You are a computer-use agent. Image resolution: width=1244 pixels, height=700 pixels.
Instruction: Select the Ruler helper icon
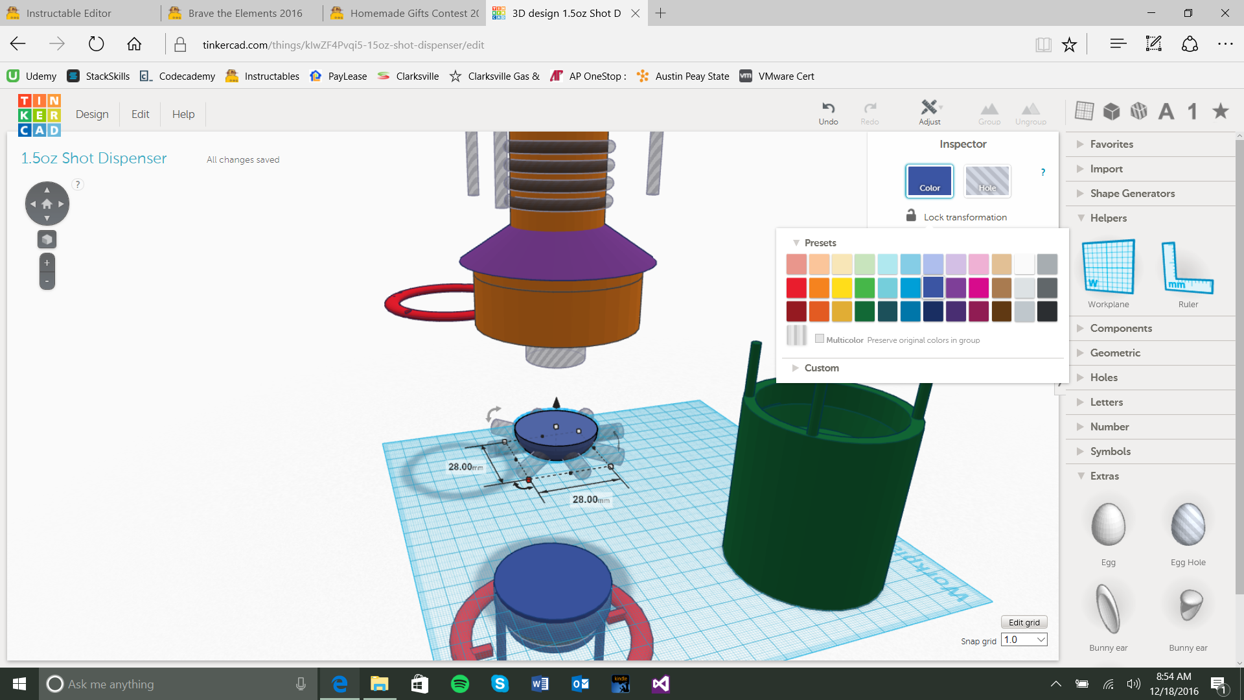point(1187,267)
